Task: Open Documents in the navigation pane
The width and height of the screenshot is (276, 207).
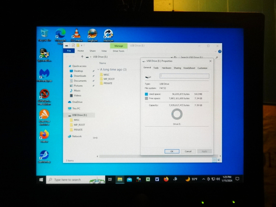Action: tap(78, 81)
